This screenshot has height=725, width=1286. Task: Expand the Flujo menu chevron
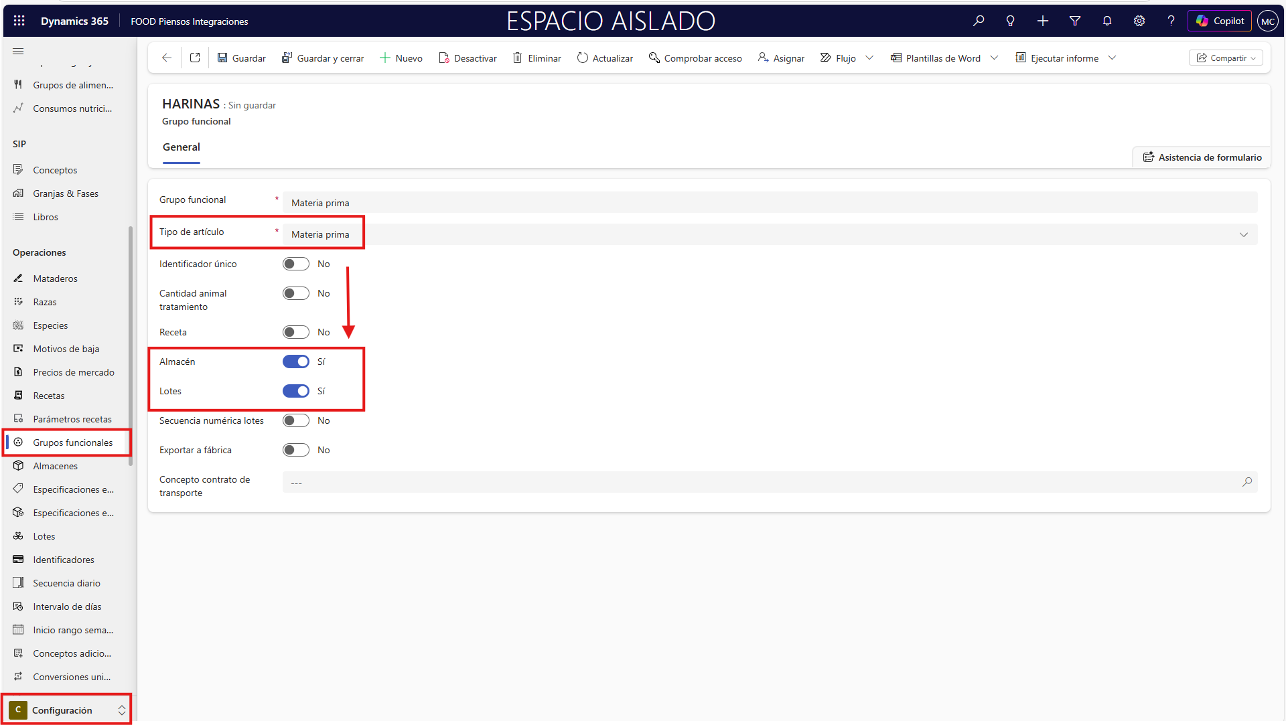pyautogui.click(x=869, y=58)
